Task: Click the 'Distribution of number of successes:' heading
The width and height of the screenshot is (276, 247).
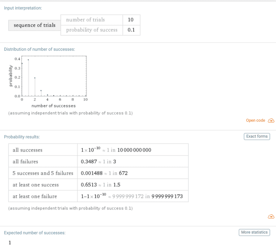Action: (x=39, y=49)
